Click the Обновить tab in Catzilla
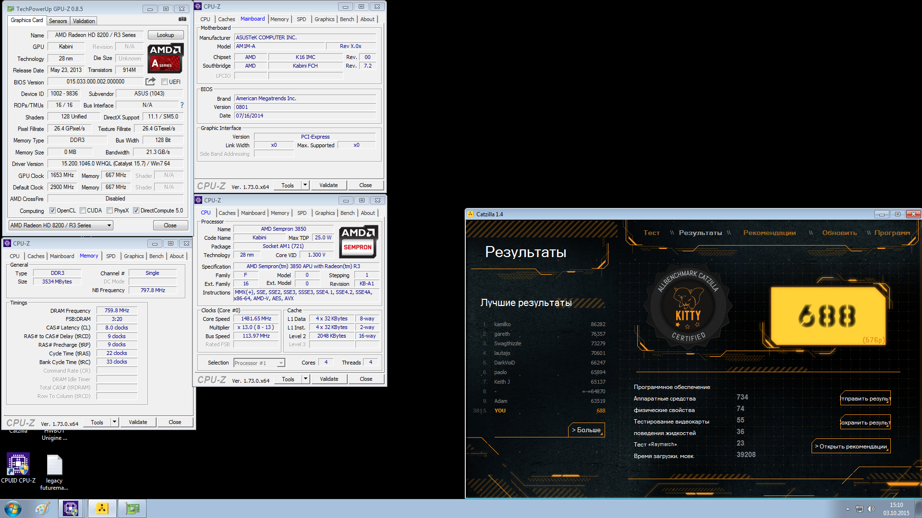 [x=839, y=233]
